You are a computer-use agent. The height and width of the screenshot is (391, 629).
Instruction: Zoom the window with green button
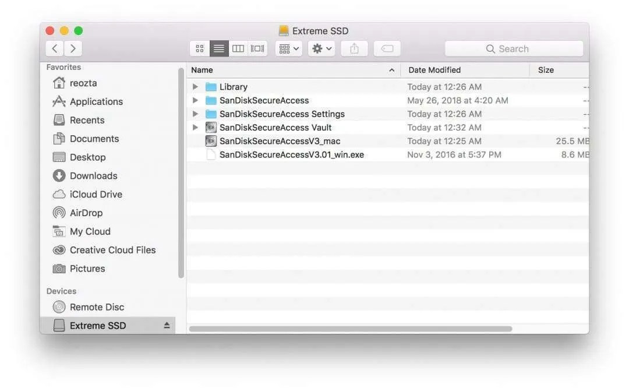(x=79, y=30)
